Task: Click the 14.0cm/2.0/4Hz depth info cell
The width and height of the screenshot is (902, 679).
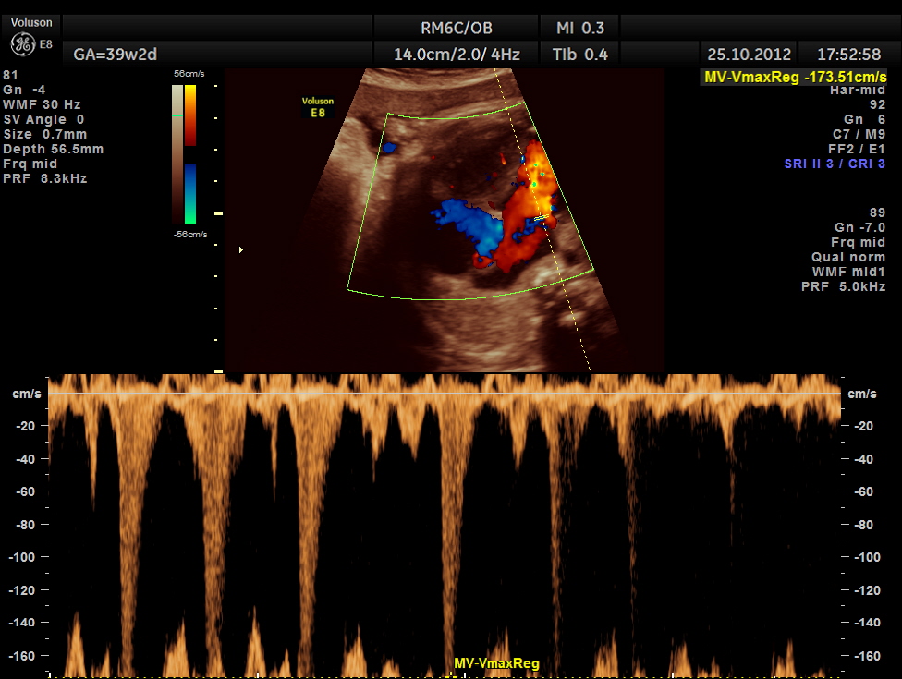Action: pyautogui.click(x=457, y=55)
